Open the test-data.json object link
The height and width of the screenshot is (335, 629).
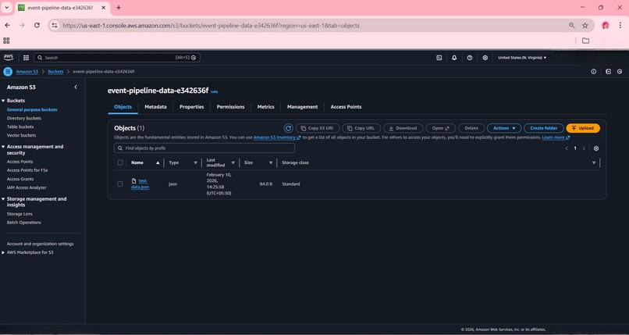coord(140,184)
